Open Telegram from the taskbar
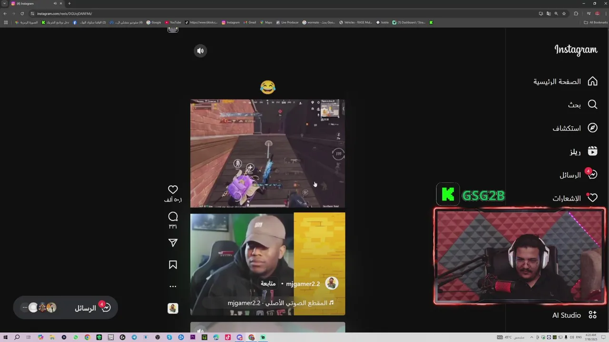This screenshot has width=609, height=342. (134, 337)
